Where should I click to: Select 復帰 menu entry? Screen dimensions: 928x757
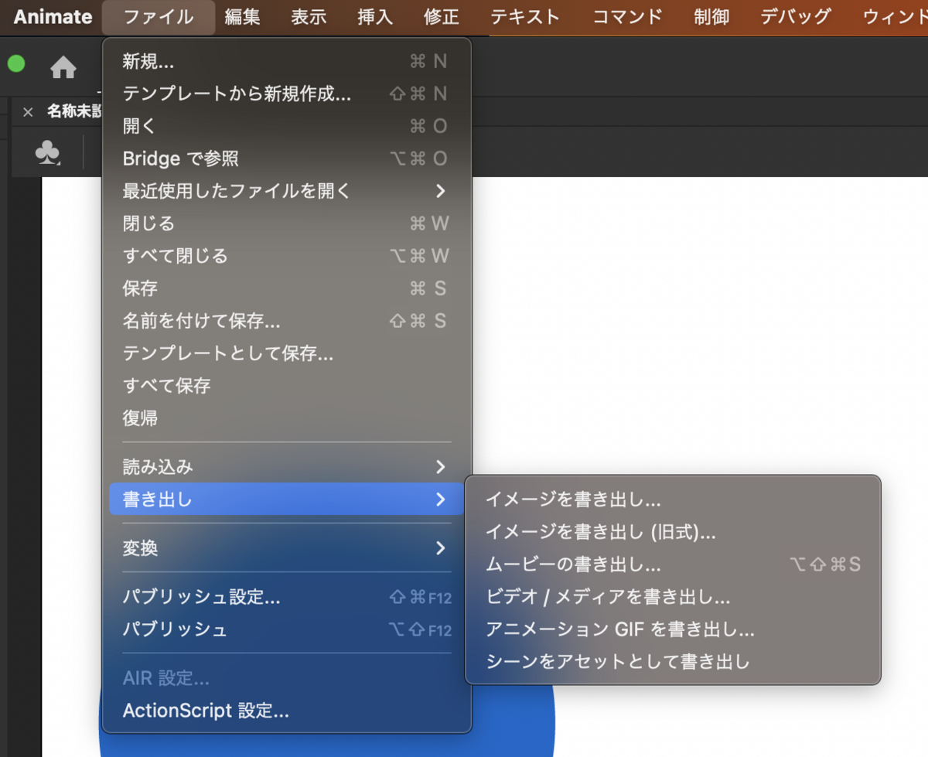pos(287,418)
